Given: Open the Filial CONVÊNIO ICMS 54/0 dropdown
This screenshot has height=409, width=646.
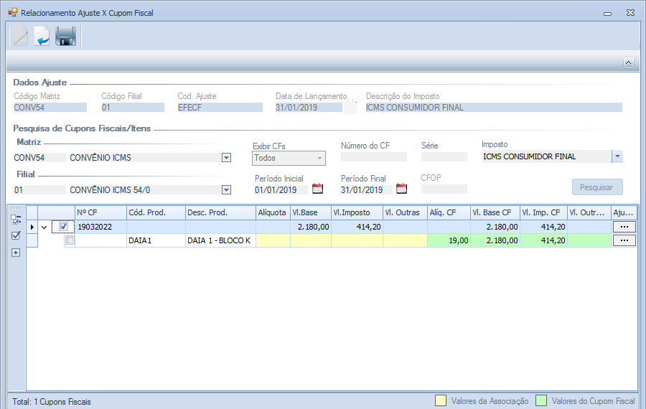Looking at the screenshot, I should (x=226, y=190).
